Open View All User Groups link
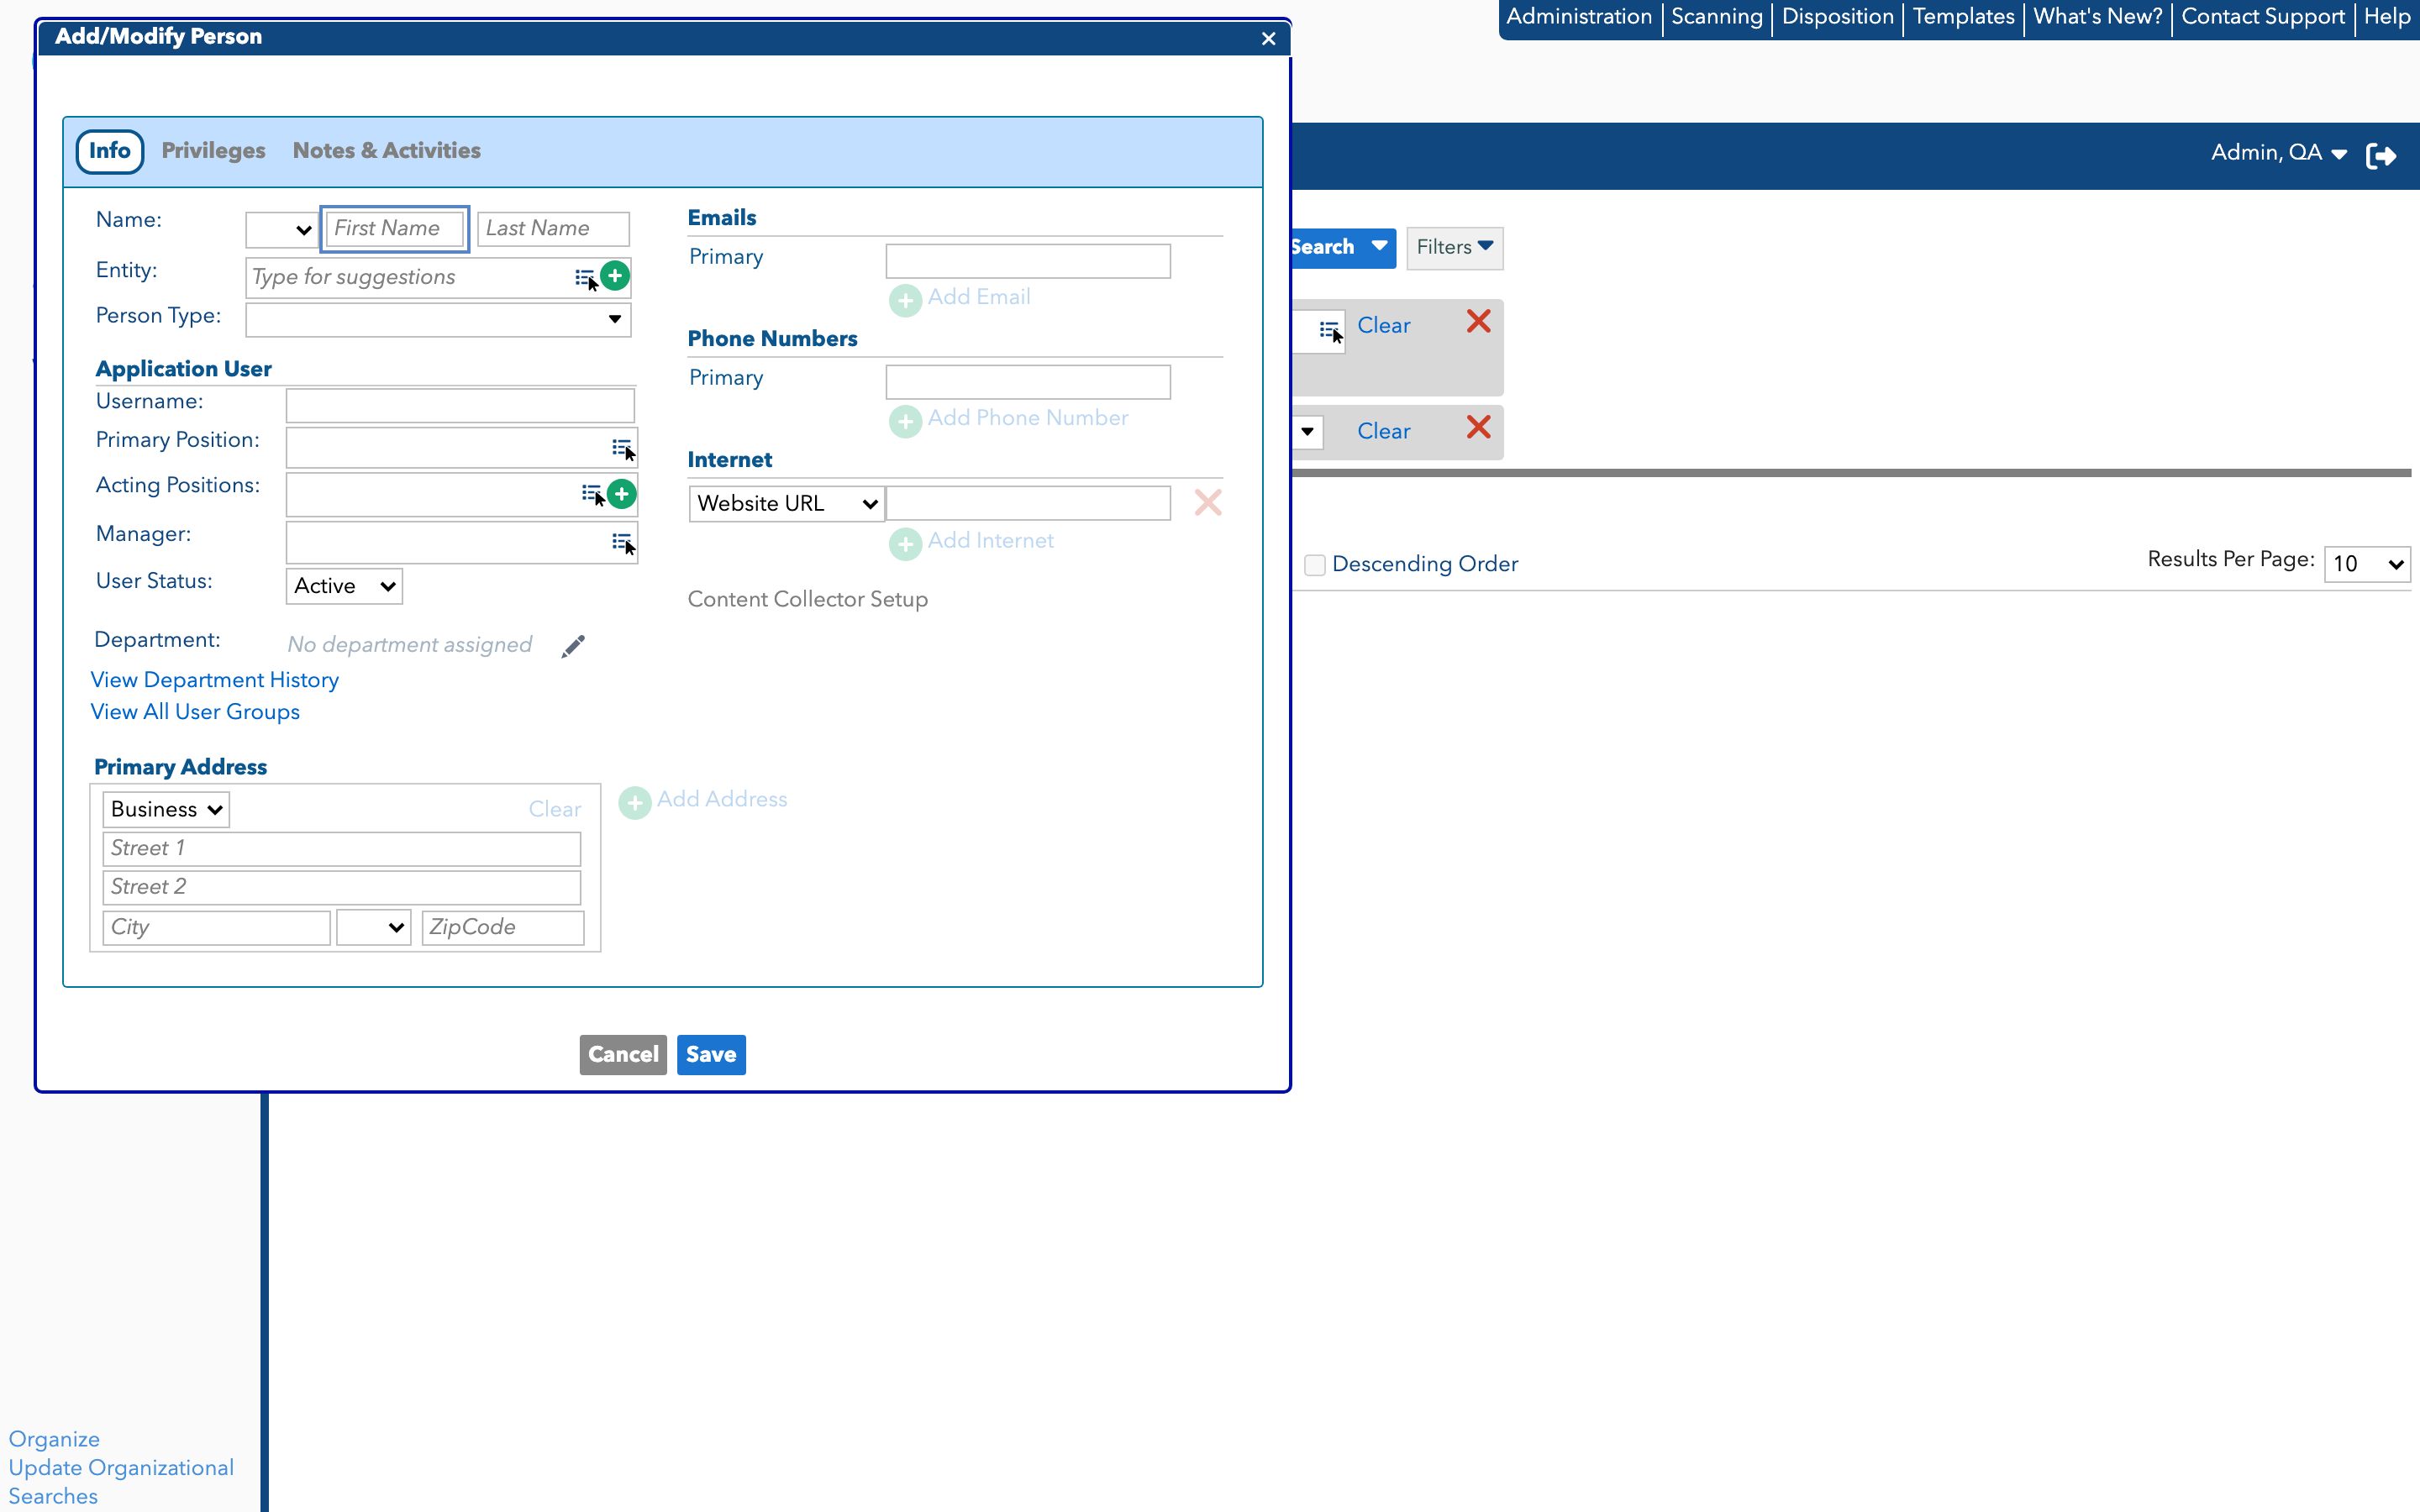Screen dimensions: 2420x1512 [195, 712]
